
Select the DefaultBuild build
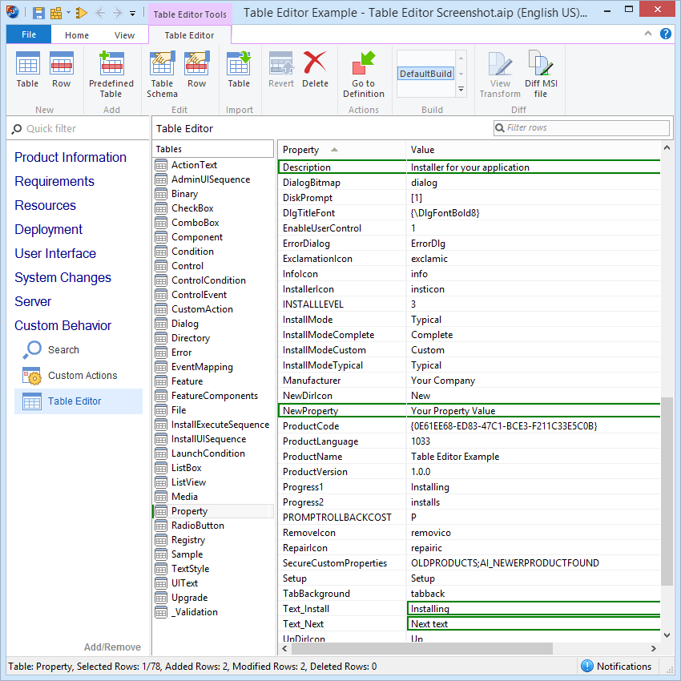pyautogui.click(x=425, y=74)
